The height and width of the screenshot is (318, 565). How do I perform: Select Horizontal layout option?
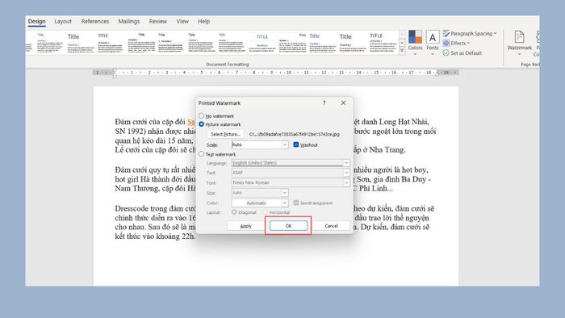(x=266, y=212)
